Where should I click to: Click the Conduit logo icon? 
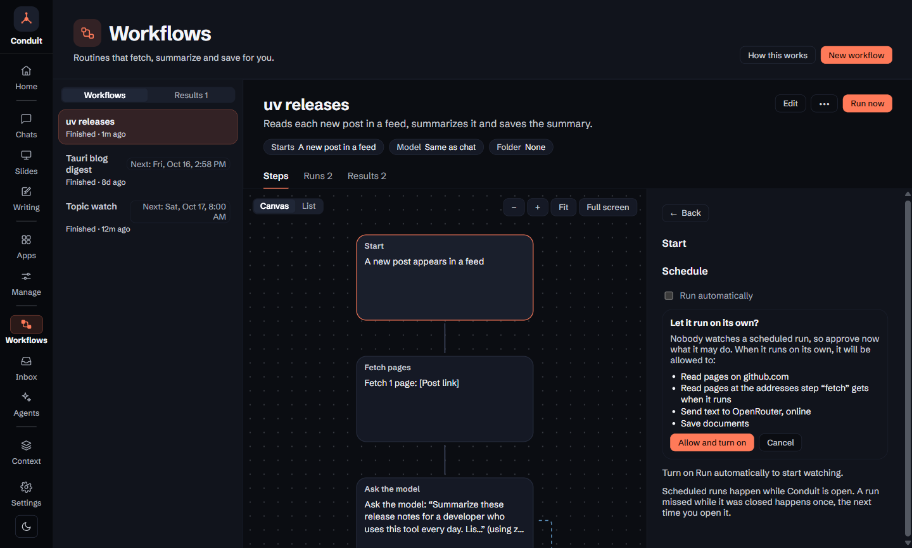(27, 19)
